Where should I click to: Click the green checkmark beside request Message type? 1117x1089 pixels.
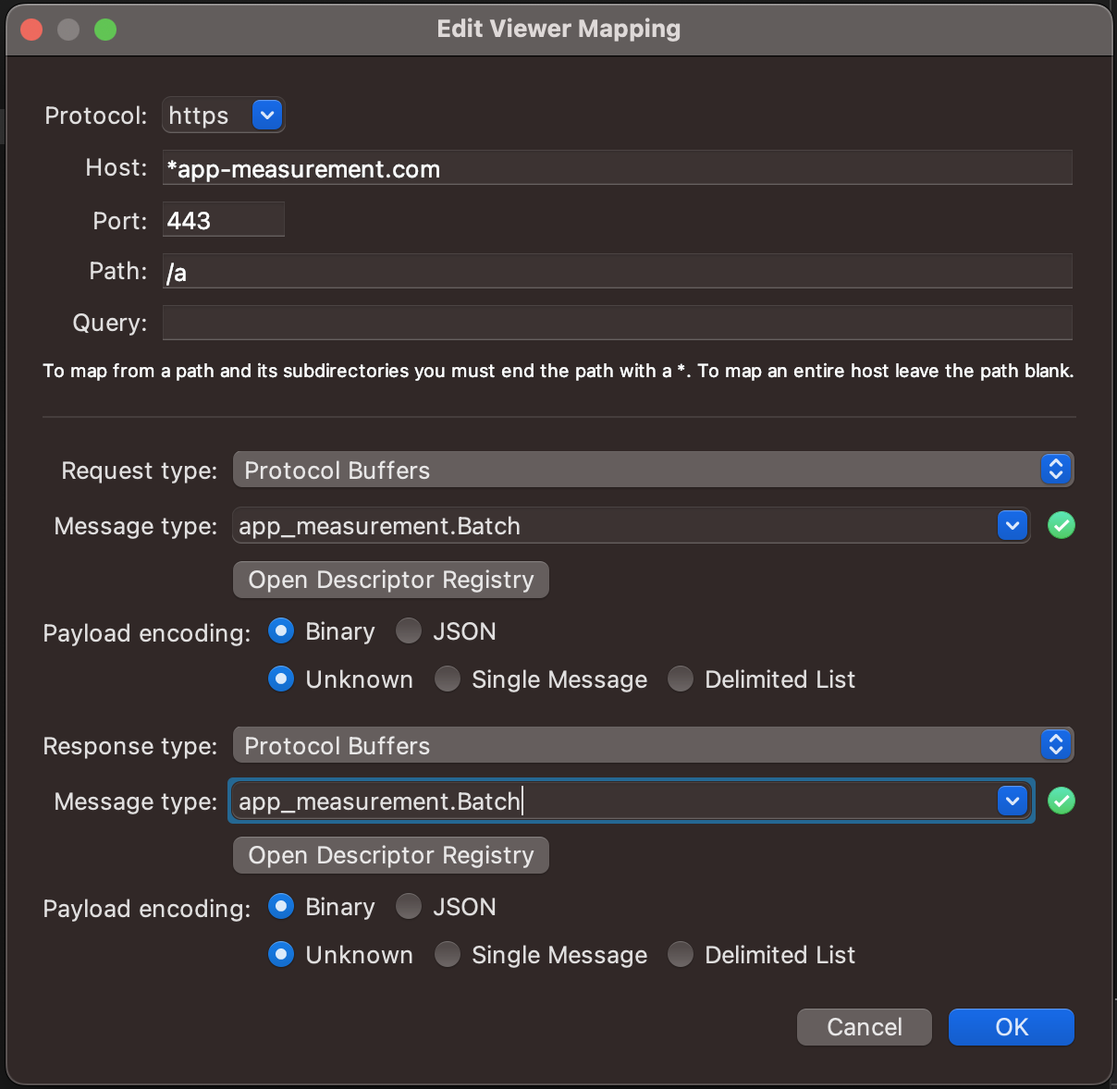point(1062,525)
